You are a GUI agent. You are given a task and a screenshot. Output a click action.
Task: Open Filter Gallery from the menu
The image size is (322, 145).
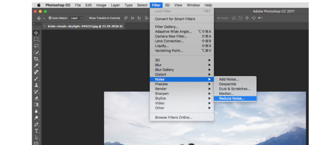tap(182, 27)
